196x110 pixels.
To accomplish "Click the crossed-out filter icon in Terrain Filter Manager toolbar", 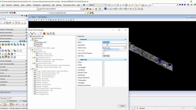I will 54,33.
